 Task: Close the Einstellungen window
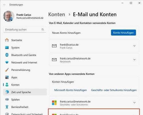(x=139, y=3)
